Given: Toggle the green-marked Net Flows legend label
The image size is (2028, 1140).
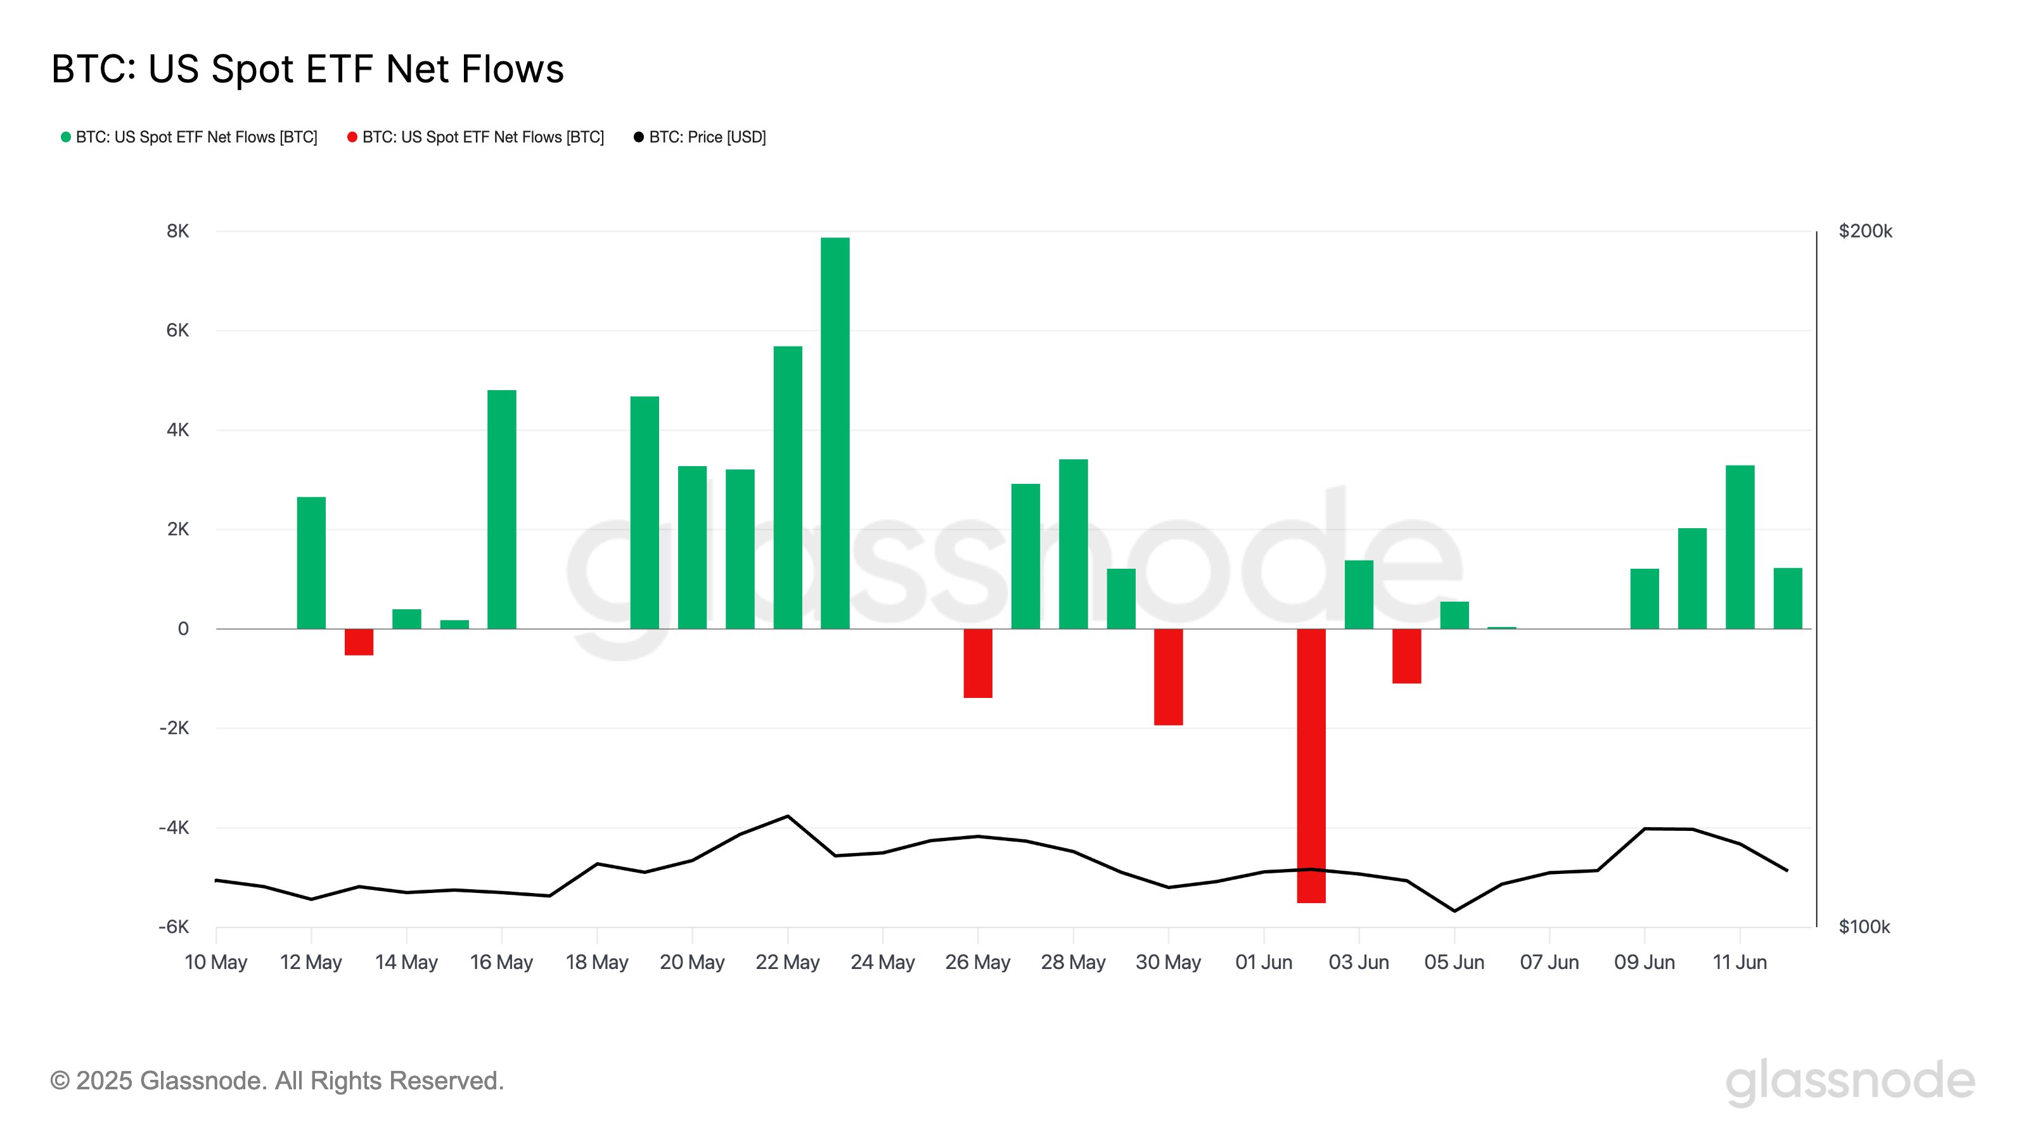Looking at the screenshot, I should coord(196,137).
